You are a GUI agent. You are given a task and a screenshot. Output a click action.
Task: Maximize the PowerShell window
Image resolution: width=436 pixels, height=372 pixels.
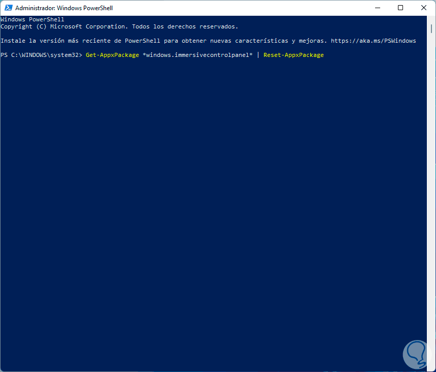pyautogui.click(x=400, y=8)
